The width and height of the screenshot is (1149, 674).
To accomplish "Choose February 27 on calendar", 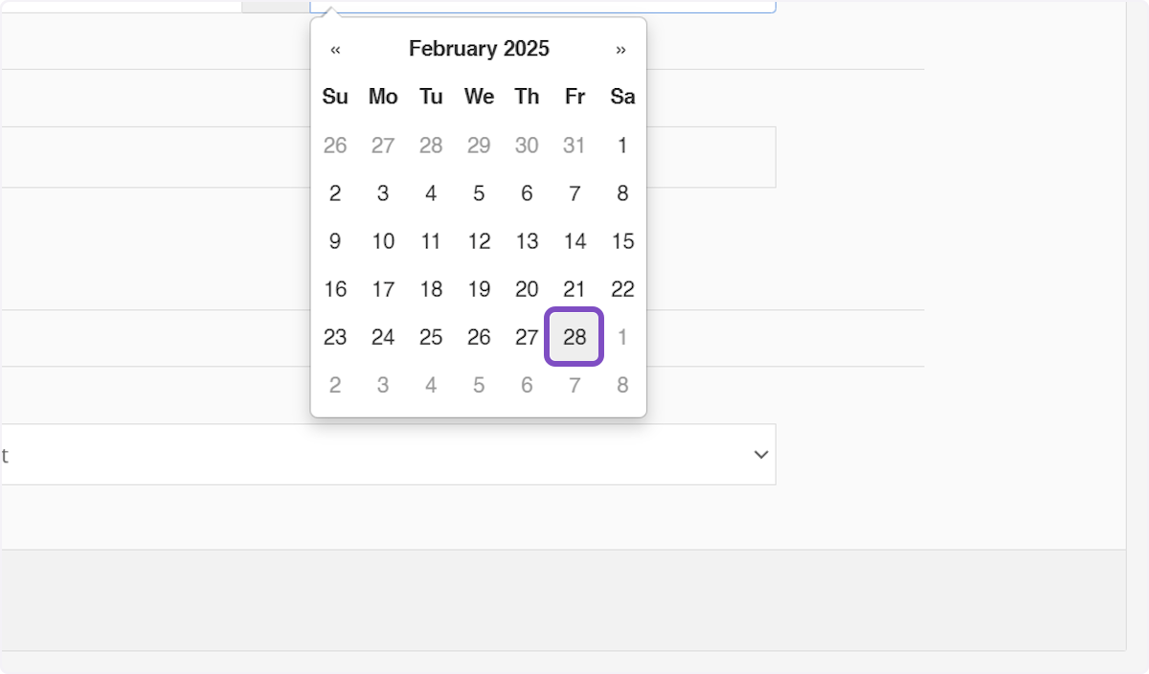I will coord(527,337).
